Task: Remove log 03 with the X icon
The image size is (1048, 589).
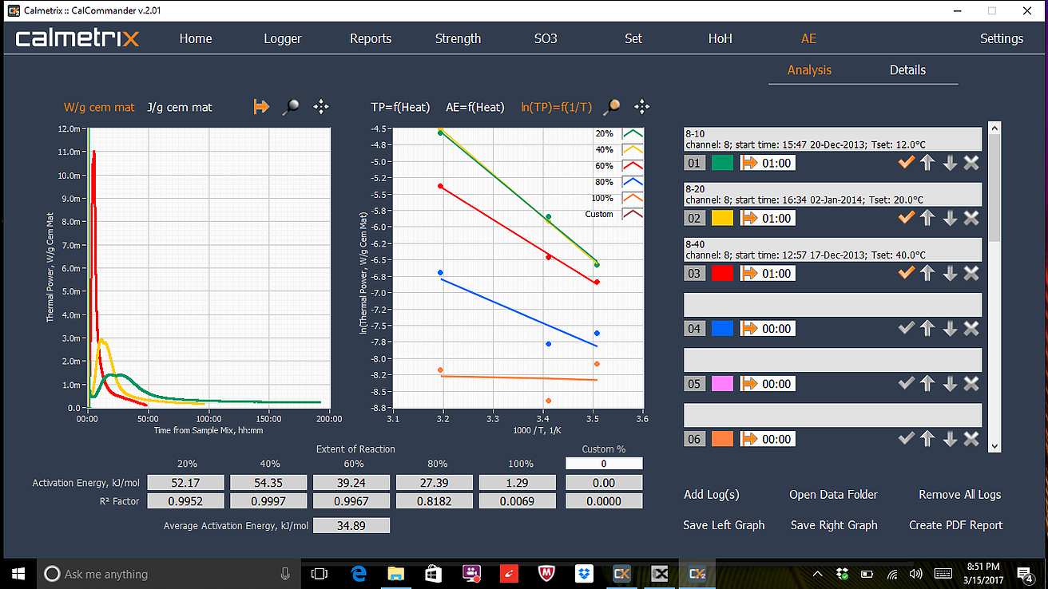Action: (x=971, y=273)
